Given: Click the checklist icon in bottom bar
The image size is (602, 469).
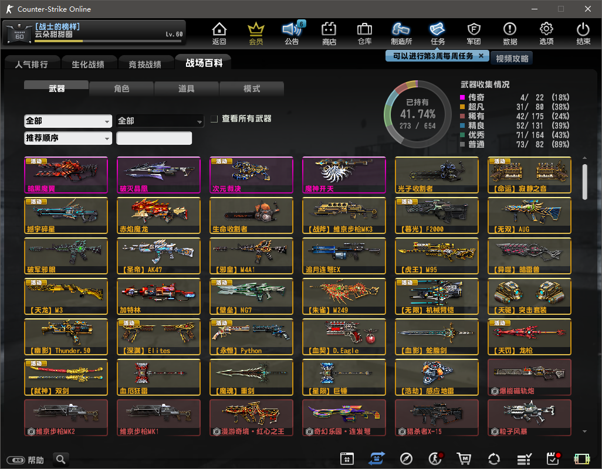Looking at the screenshot, I should pos(524,458).
